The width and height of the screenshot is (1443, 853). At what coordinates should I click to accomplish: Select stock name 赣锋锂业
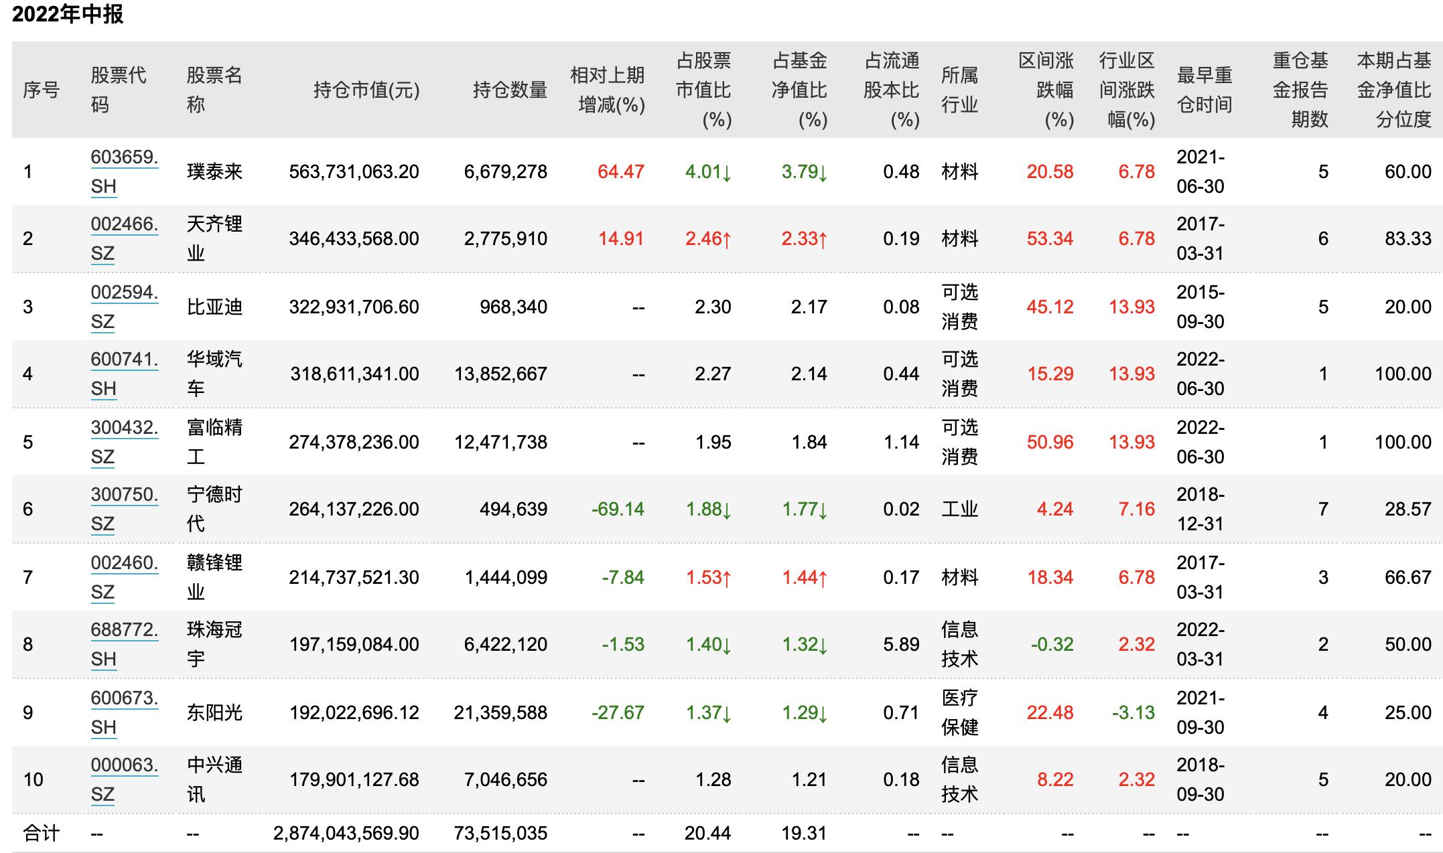pyautogui.click(x=214, y=577)
